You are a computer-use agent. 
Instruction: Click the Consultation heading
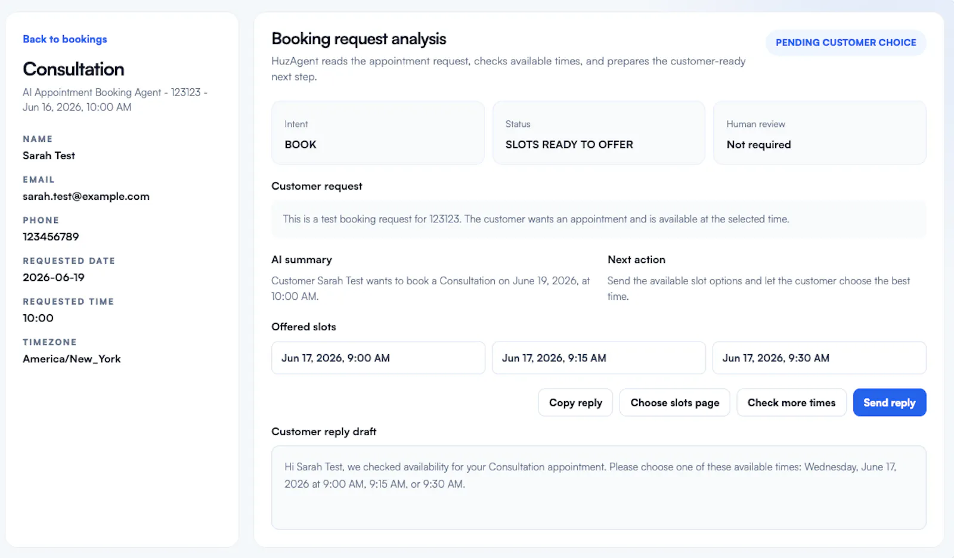73,69
